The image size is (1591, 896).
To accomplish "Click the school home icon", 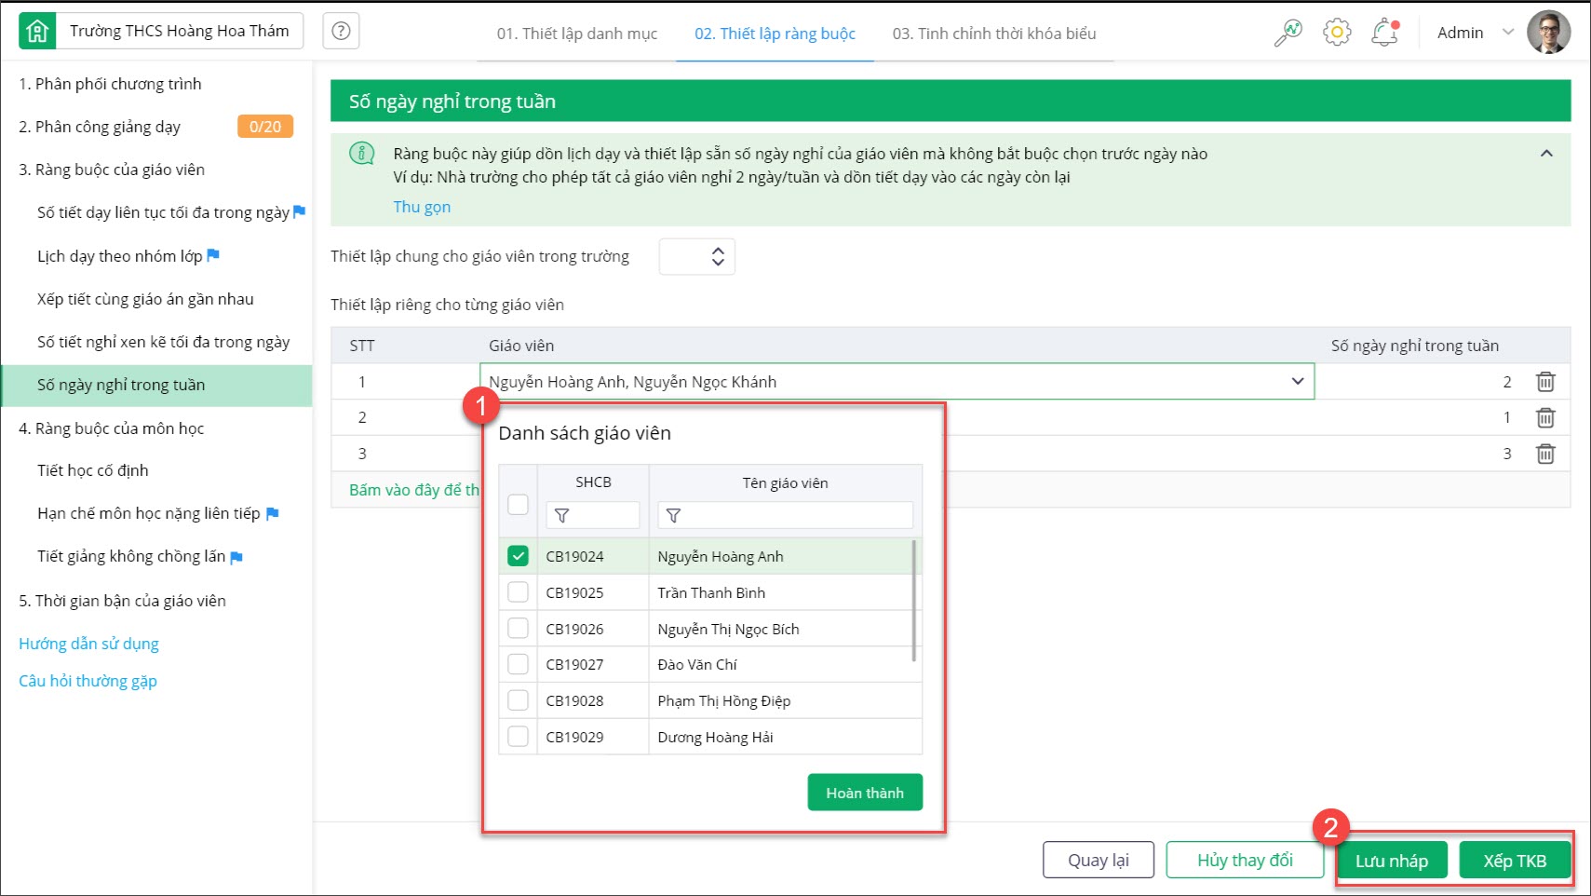I will click(37, 32).
